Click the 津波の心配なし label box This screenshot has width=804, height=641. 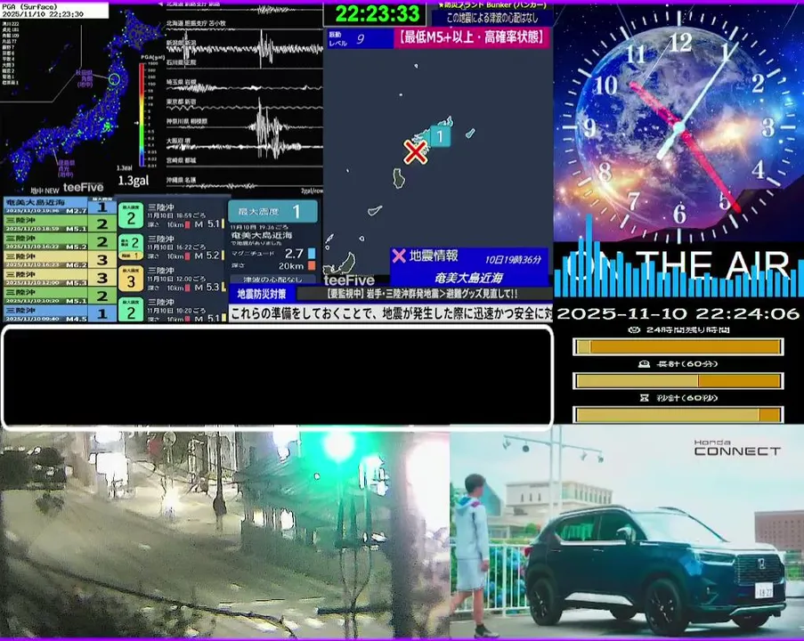coord(272,280)
